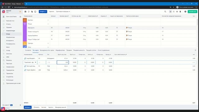Click the ingredient icon of Тесто для пиццы row
This screenshot has height=112, width=199.
25,66
